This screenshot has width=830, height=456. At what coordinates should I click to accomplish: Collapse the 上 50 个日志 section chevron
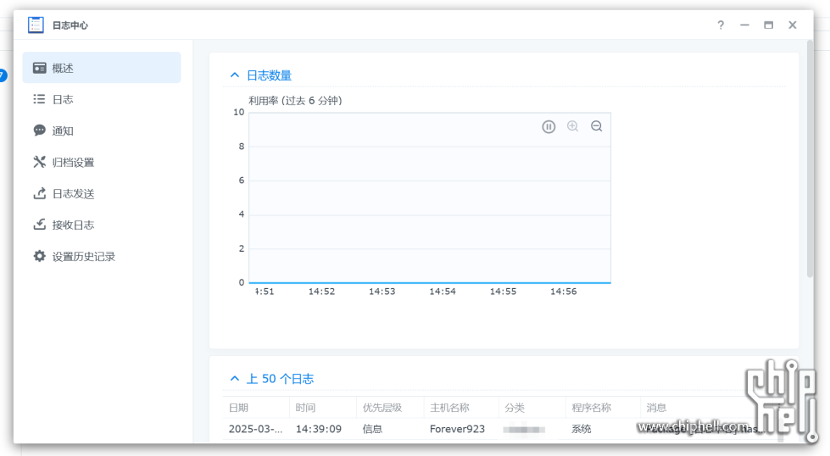pyautogui.click(x=235, y=378)
